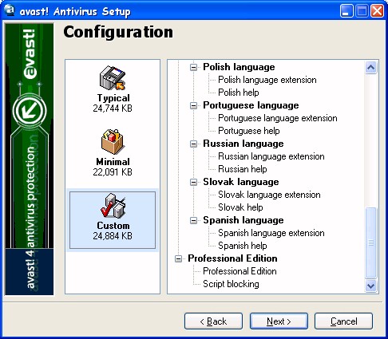This screenshot has width=388, height=339.
Task: Close the avast! Antivirus Setup window
Action: 378,11
